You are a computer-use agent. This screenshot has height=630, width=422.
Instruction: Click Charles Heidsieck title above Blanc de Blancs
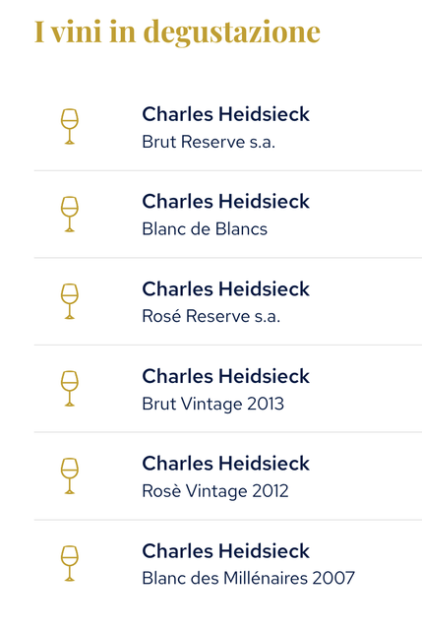coord(226,201)
